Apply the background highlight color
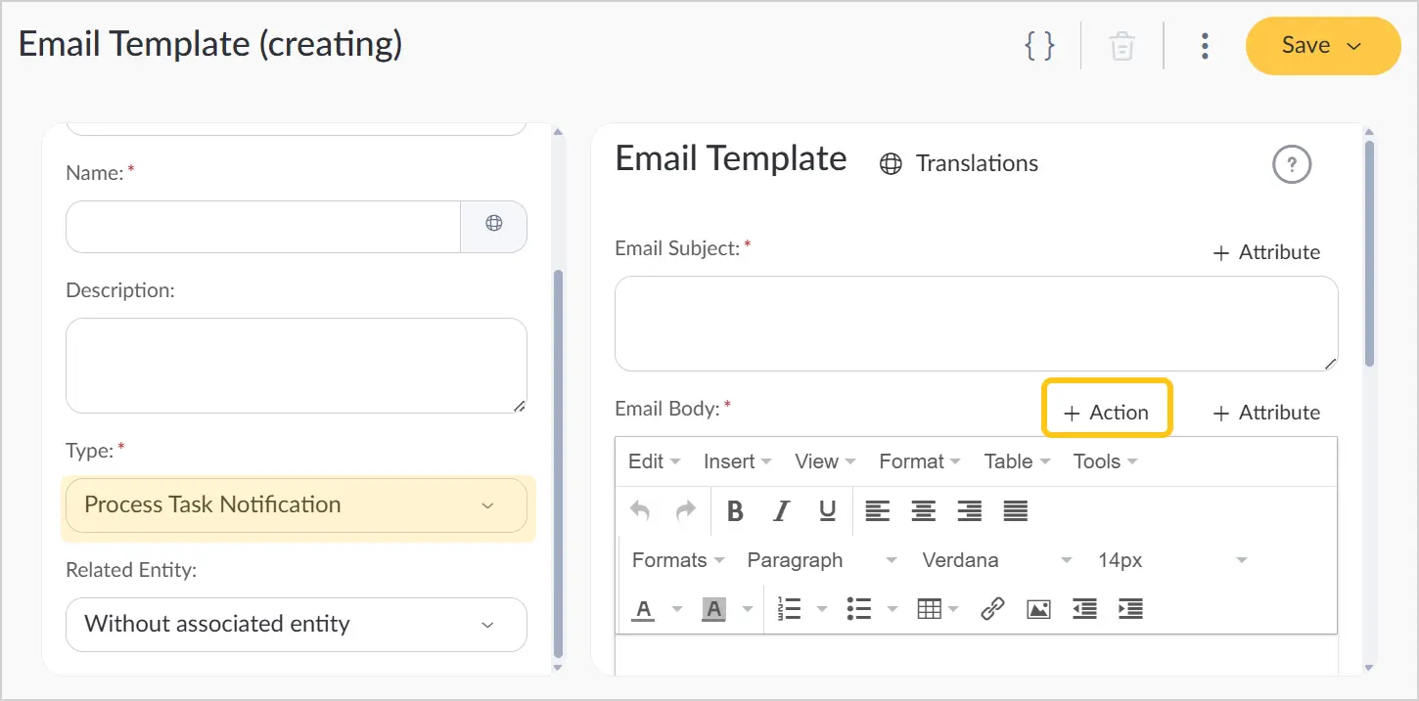Image resolution: width=1419 pixels, height=701 pixels. (714, 609)
